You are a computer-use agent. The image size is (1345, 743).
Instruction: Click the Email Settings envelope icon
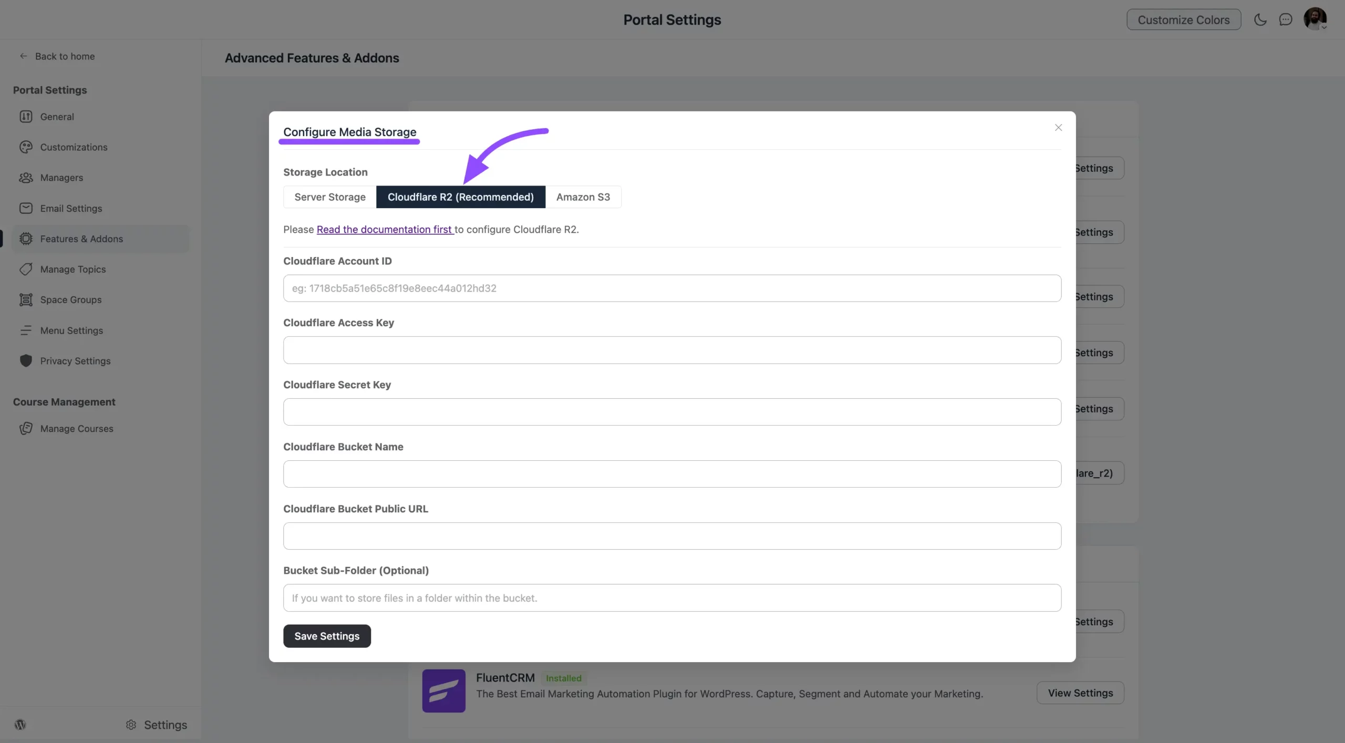(x=26, y=208)
